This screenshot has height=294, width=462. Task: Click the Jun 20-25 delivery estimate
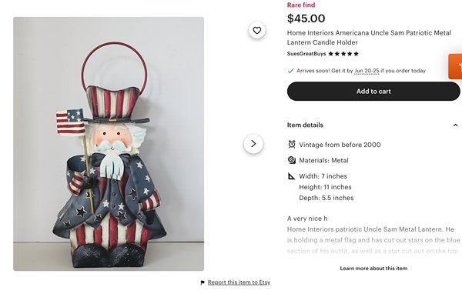[x=367, y=71]
